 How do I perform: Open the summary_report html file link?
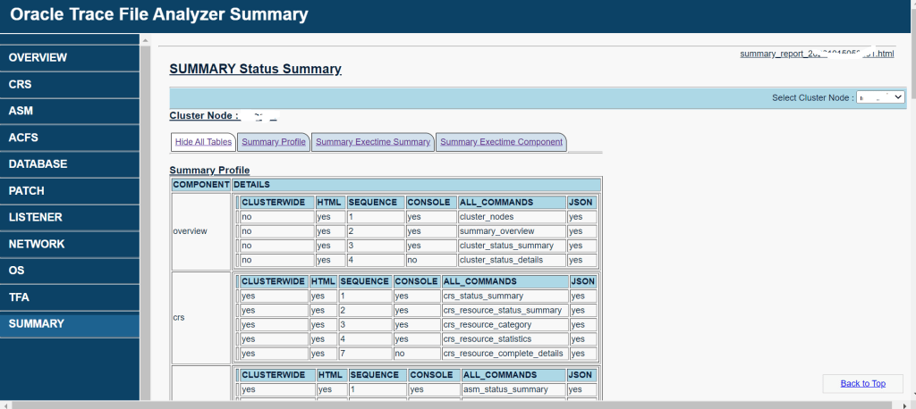click(817, 54)
